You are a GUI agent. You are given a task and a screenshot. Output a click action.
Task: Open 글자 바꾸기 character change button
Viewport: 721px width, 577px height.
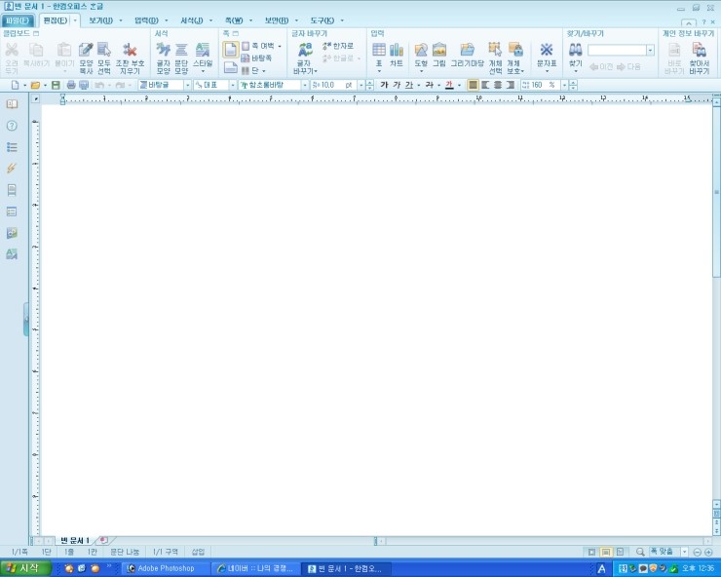point(304,58)
